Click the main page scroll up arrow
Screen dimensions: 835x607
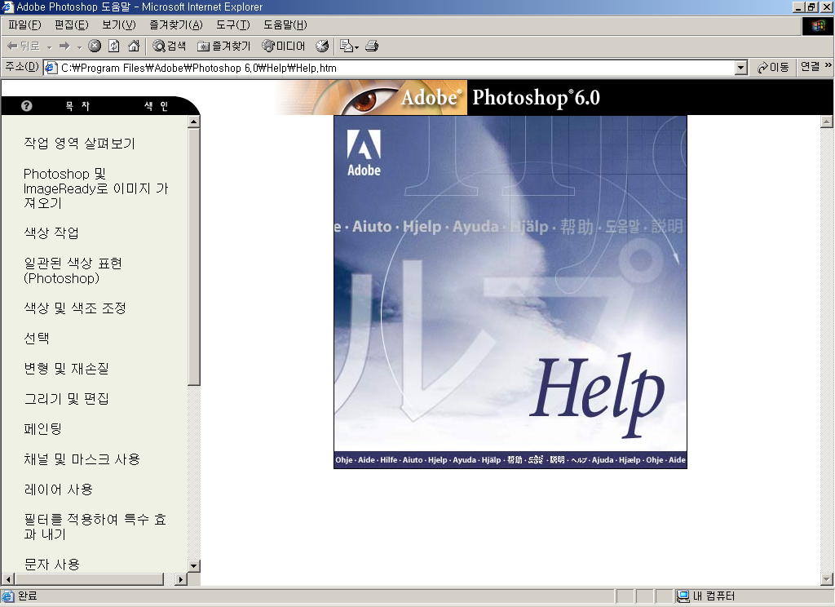point(827,122)
